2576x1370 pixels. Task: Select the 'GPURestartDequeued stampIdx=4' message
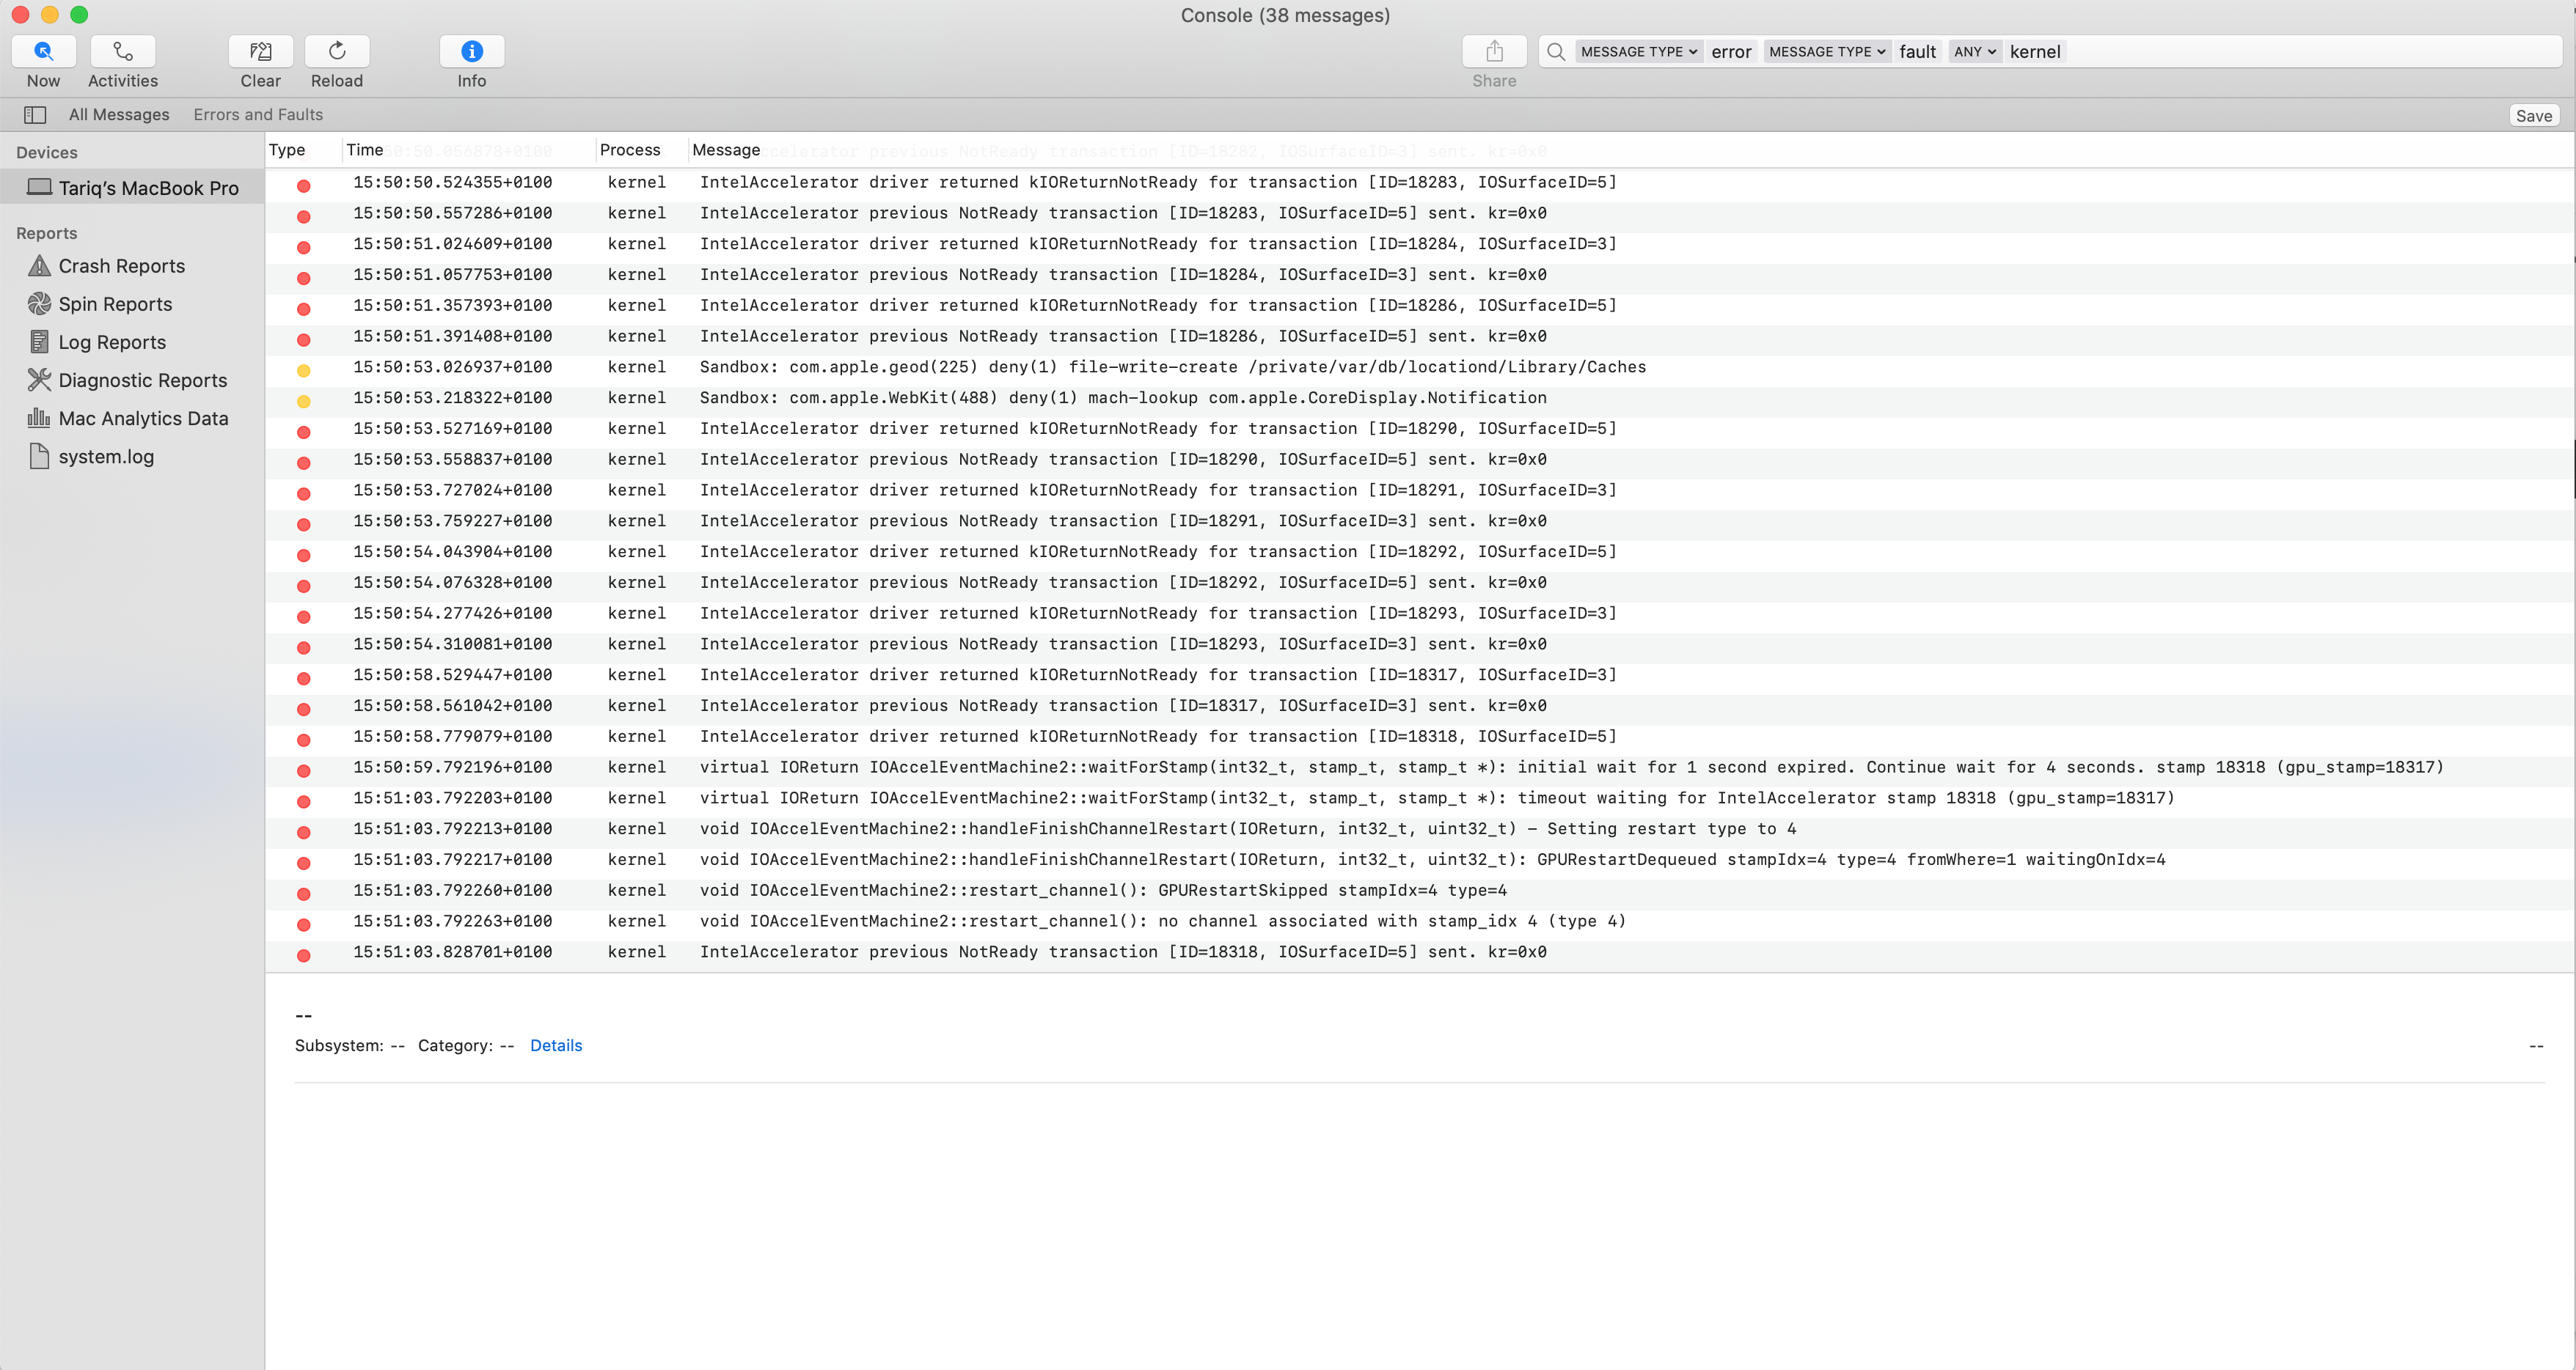point(1420,861)
